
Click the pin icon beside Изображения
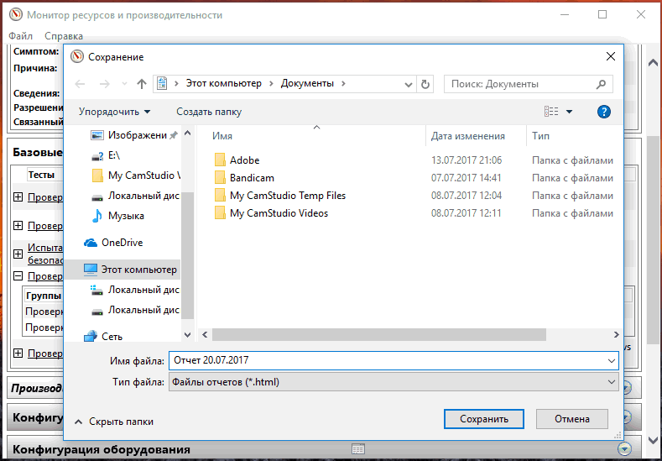click(174, 136)
